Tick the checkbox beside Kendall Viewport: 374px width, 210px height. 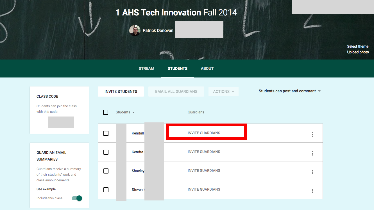(106, 133)
